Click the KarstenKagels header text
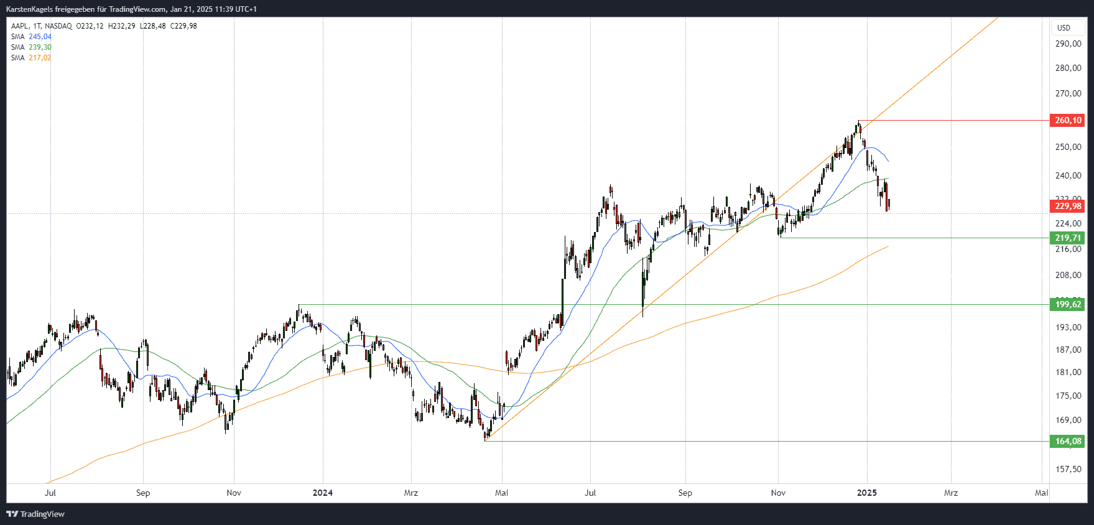 29,9
